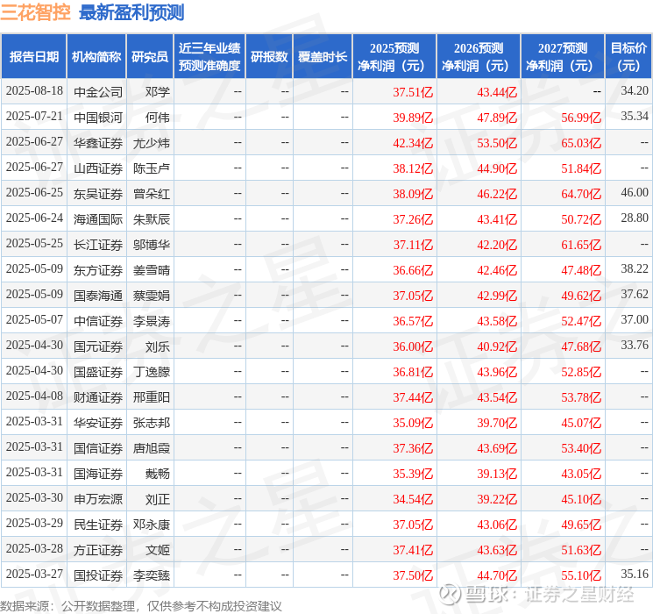Image resolution: width=653 pixels, height=614 pixels.
Task: Click institution 方正证券
Action: click(x=98, y=550)
